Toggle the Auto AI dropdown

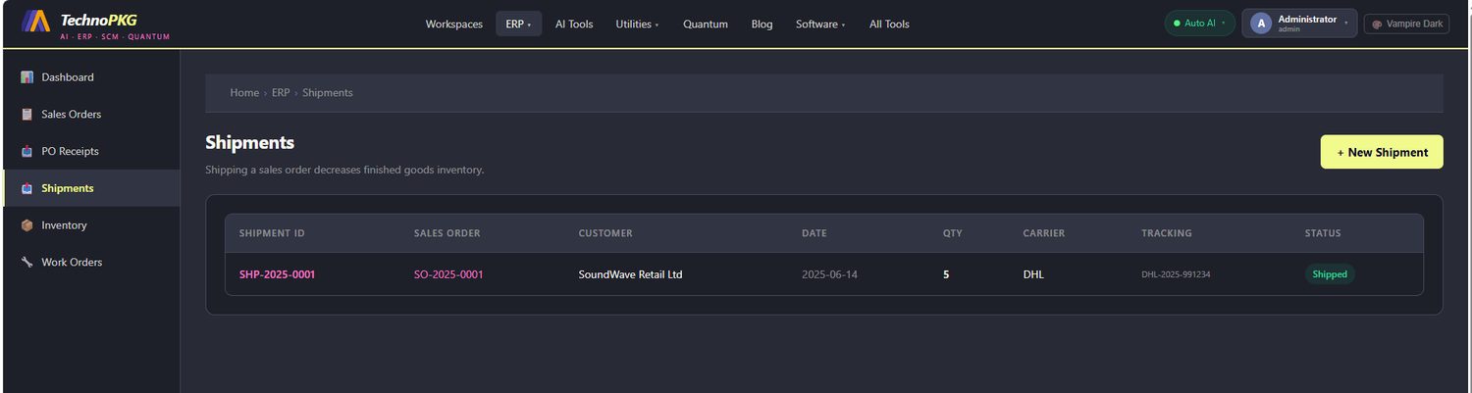pos(1199,24)
